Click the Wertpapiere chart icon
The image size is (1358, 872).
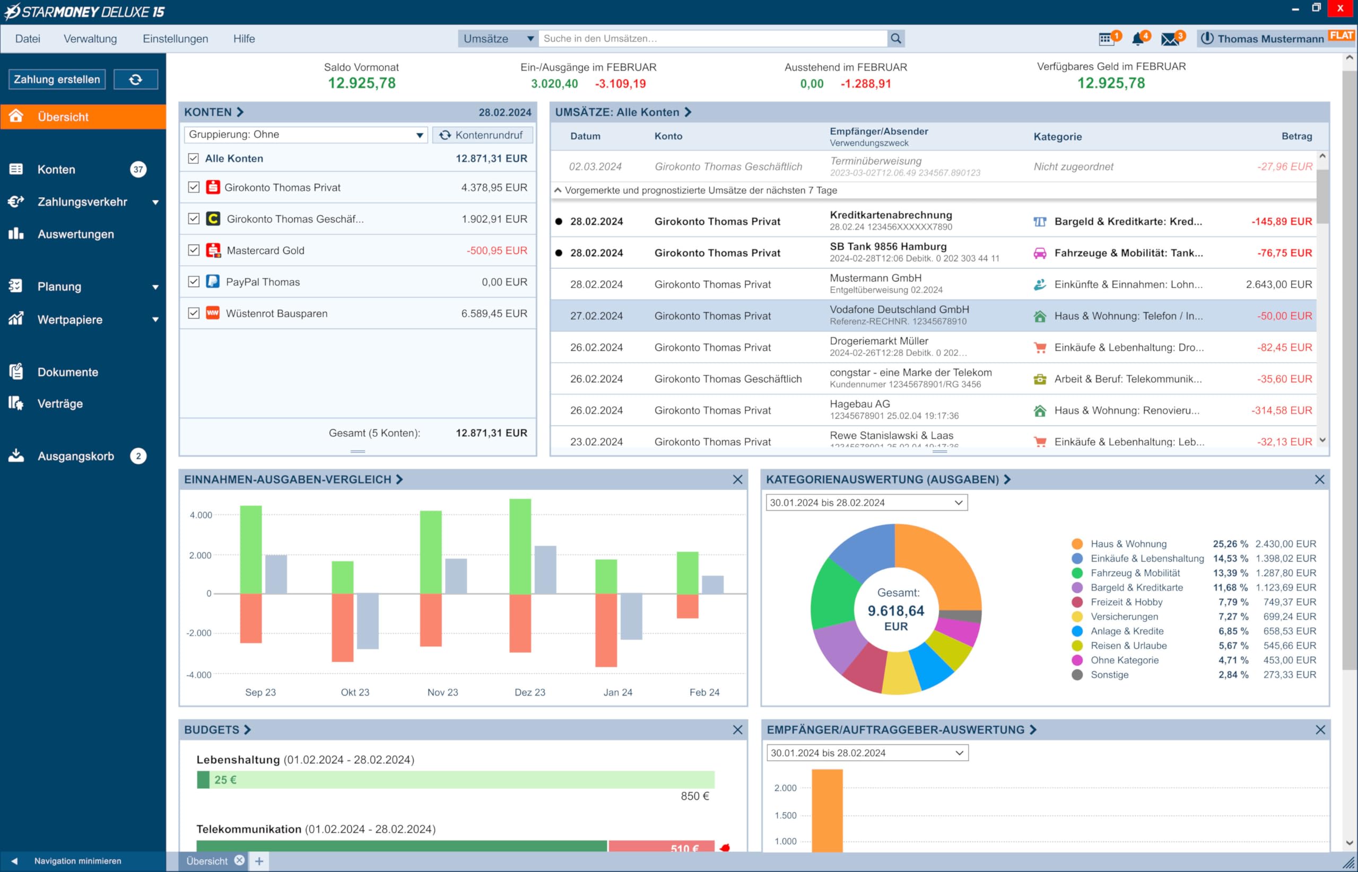[x=16, y=318]
